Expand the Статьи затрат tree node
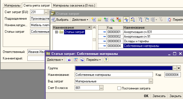Image resolution: width=183 pixels, height=99 pixels. click(56, 32)
